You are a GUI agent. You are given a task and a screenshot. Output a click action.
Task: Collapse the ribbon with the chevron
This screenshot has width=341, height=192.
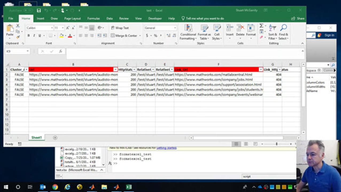click(303, 43)
